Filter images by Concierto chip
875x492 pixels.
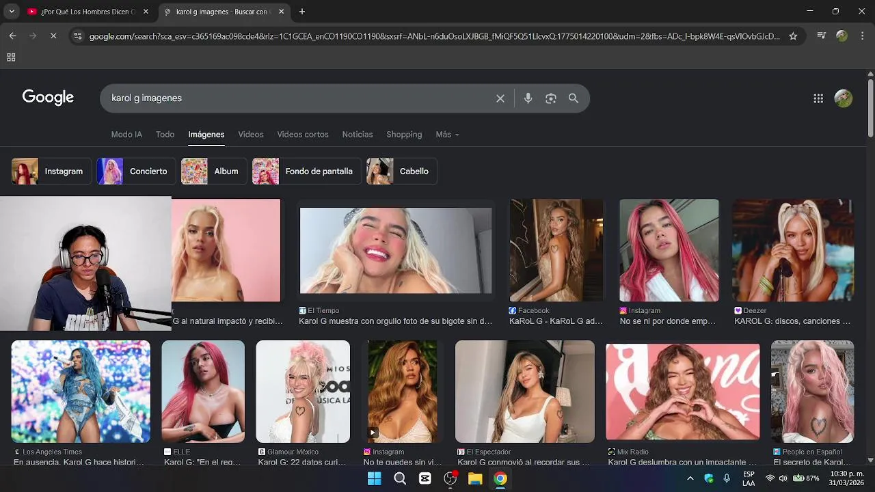click(135, 172)
